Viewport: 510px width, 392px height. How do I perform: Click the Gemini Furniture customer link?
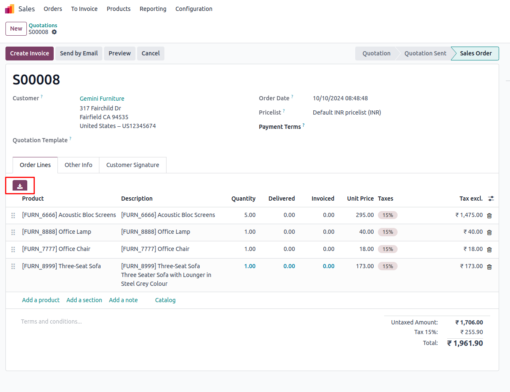point(102,99)
